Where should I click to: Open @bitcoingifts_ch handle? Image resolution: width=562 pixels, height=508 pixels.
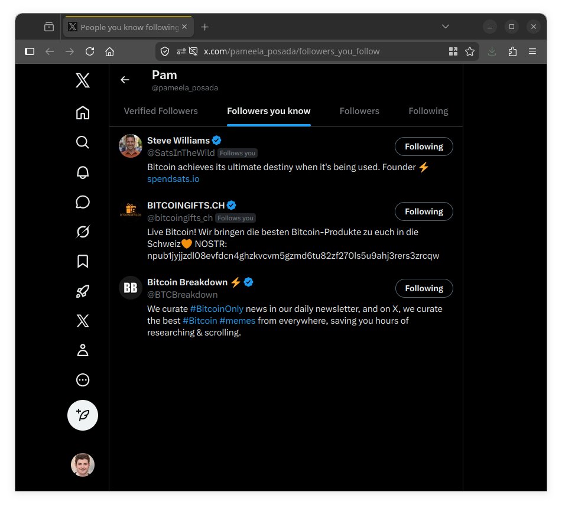[x=180, y=218]
